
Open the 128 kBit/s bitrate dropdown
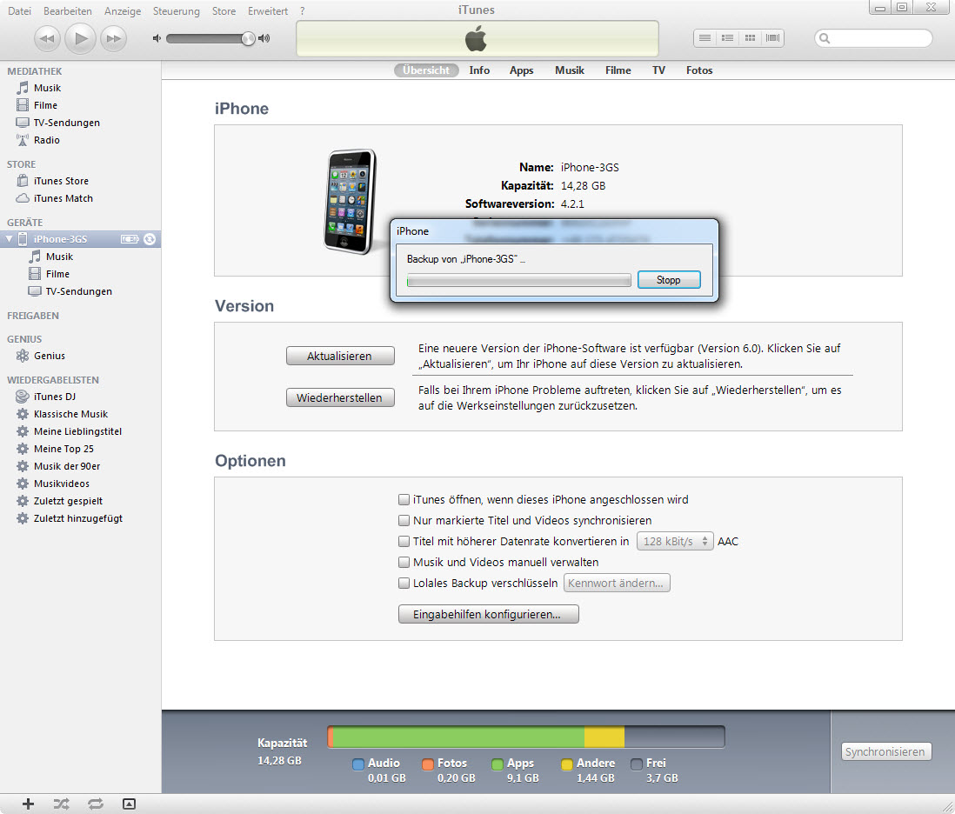(675, 541)
